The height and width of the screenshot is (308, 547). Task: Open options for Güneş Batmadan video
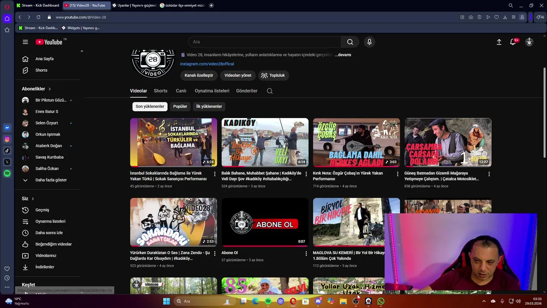(489, 174)
